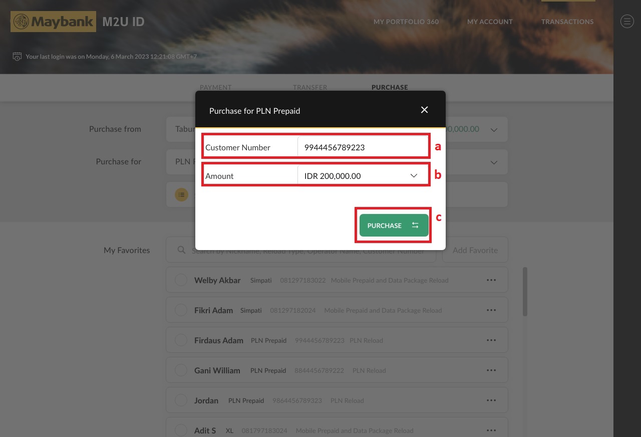This screenshot has height=437, width=641.
Task: Select the Jordan favorite radio circle
Action: click(181, 400)
